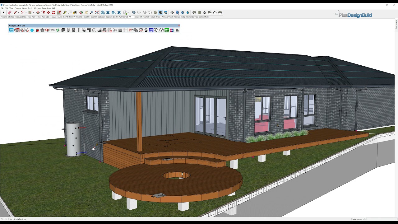Open the Edit menu
This screenshot has width=398, height=224.
coord(6,8)
